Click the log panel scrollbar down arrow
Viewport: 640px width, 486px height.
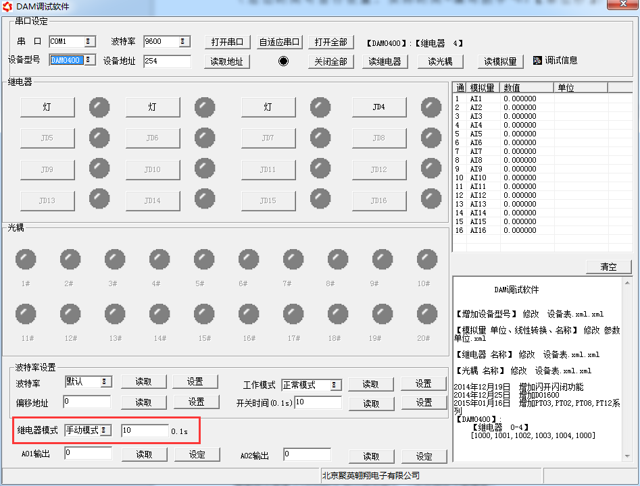click(x=627, y=456)
